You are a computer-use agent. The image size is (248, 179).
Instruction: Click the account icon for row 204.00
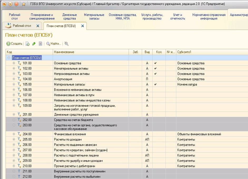(x=19, y=134)
